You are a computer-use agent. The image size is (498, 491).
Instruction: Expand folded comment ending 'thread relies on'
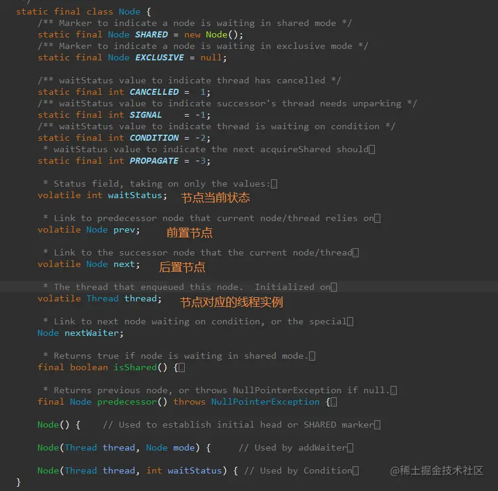[377, 219]
